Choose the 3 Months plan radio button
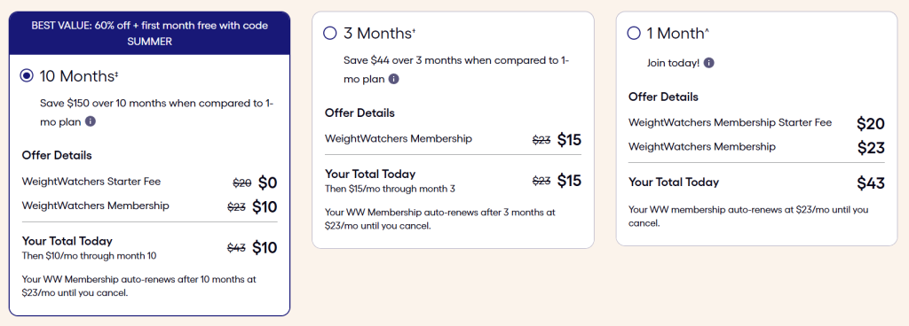The height and width of the screenshot is (326, 909). [x=330, y=34]
